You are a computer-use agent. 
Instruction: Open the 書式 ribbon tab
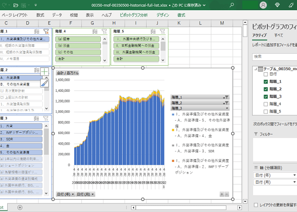pos(181,15)
